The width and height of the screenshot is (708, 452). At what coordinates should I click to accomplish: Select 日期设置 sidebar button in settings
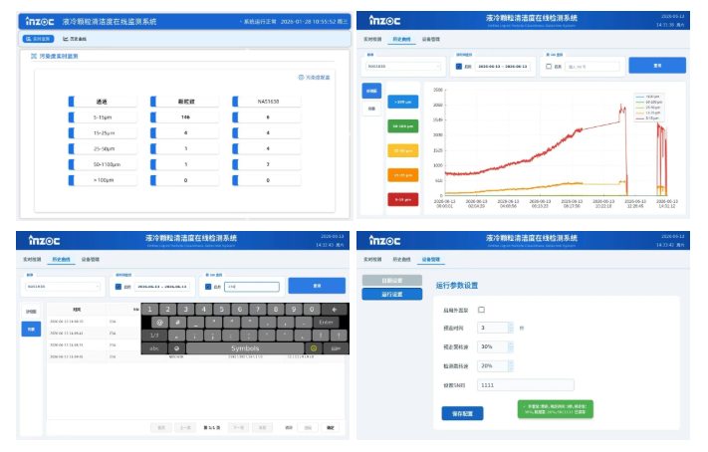tap(392, 281)
